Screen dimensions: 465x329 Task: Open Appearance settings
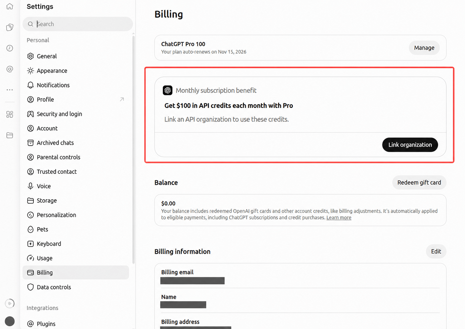(x=76, y=70)
